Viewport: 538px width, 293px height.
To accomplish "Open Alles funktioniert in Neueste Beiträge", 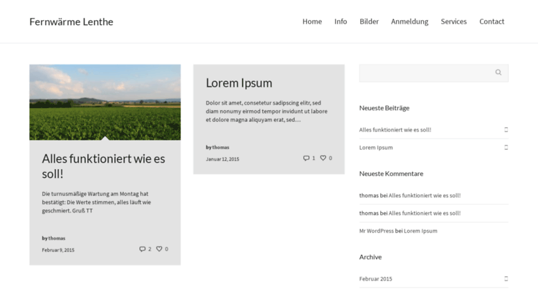I will (x=395, y=130).
